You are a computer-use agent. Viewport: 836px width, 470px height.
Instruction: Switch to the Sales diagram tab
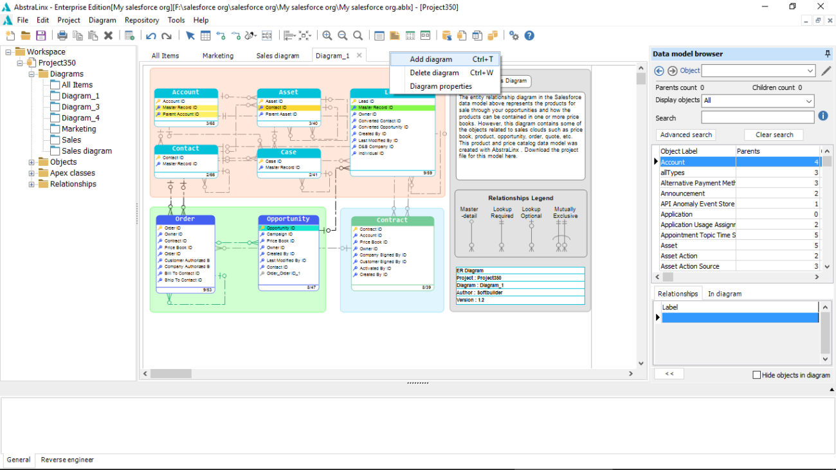tap(278, 55)
